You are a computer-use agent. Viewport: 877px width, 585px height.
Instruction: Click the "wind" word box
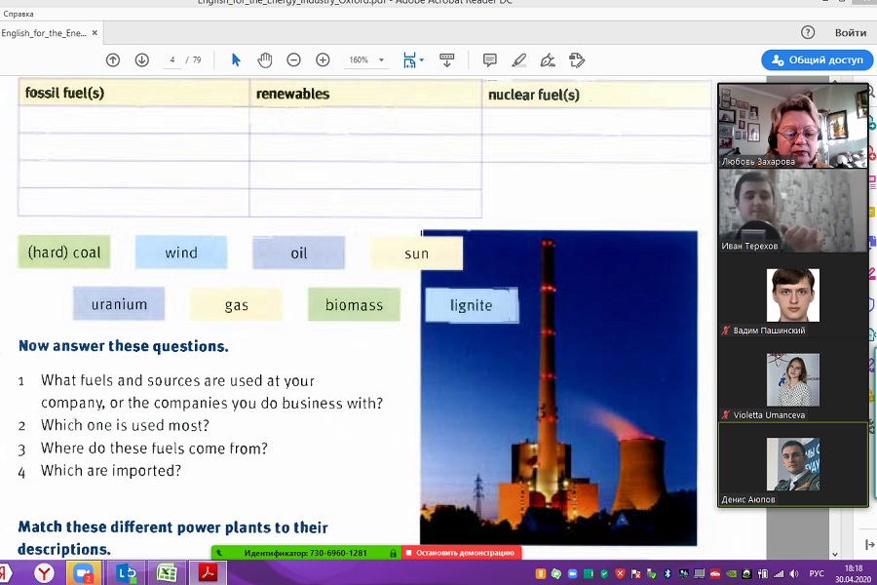pyautogui.click(x=181, y=253)
